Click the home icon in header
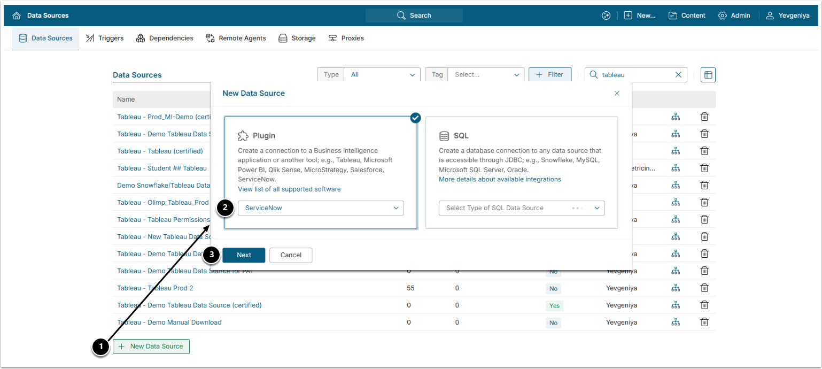The height and width of the screenshot is (369, 822). point(17,16)
